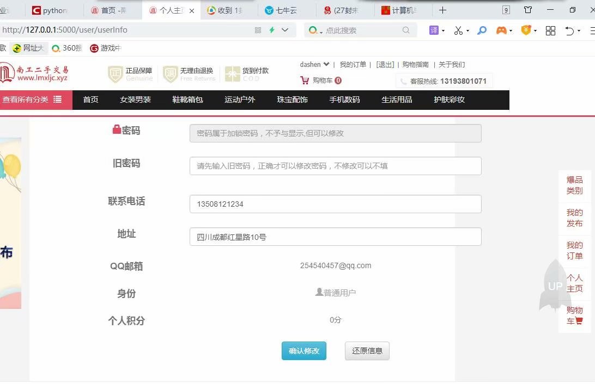Click the 点此搜索 search box
595x384 pixels.
tap(361, 30)
